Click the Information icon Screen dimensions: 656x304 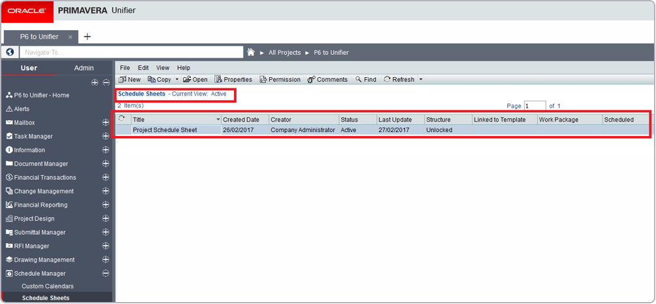tap(9, 150)
